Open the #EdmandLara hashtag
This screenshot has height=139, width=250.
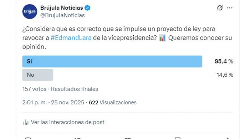(x=70, y=38)
